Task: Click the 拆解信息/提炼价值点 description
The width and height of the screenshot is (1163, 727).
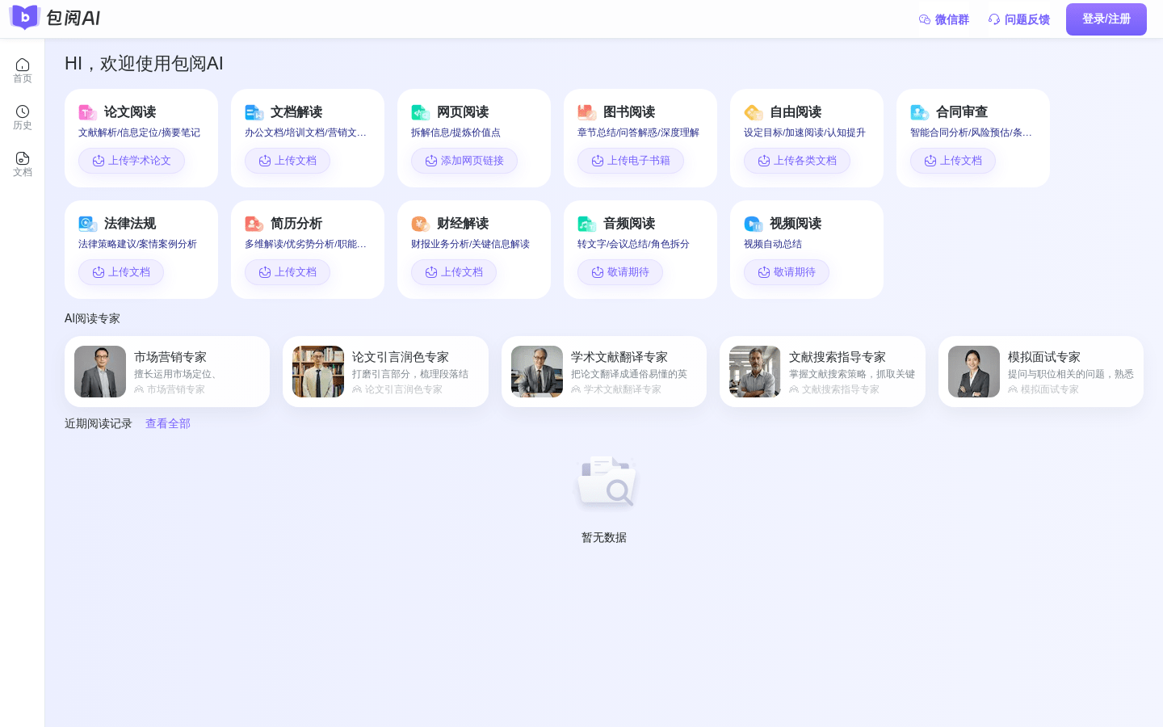Action: click(456, 132)
